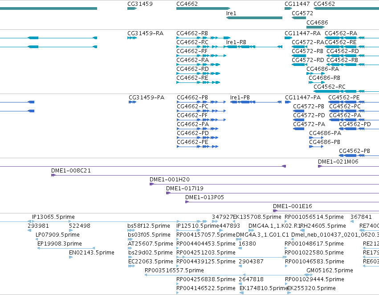Select EST RH24605.5prime
Viewport: 379px width, 295px height.
323,226
